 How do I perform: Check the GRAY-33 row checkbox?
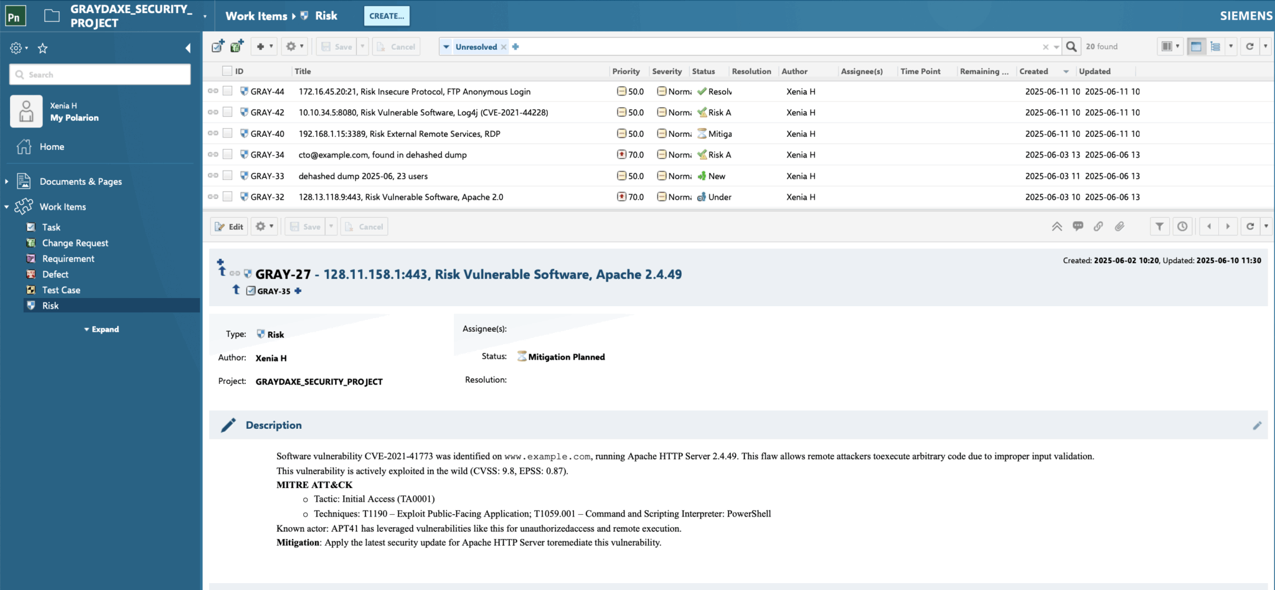[227, 176]
